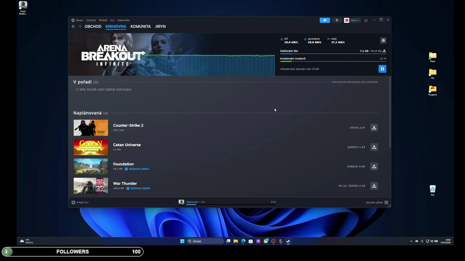Image resolution: width=465 pixels, height=261 pixels.
Task: Click the Steam taskbar icon
Action: 288,241
